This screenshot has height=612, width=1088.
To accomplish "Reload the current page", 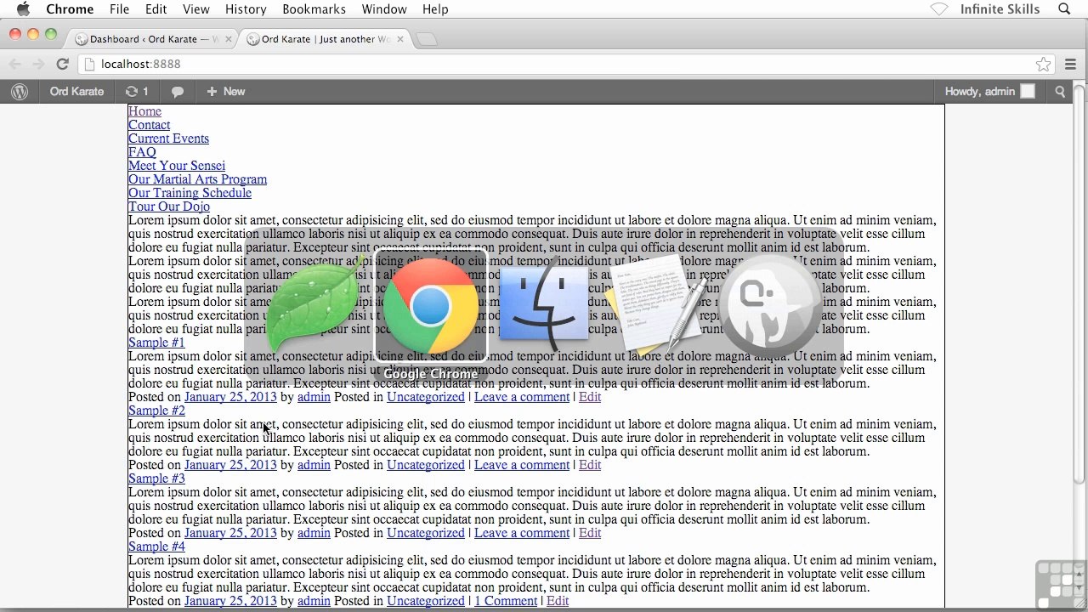I will pos(62,64).
